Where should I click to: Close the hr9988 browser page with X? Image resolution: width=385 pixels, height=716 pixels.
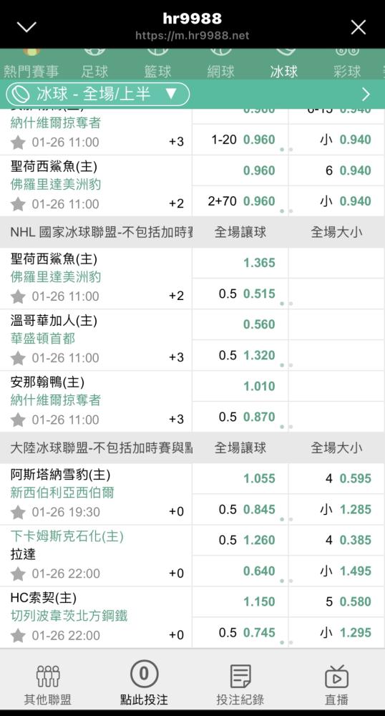tap(358, 27)
